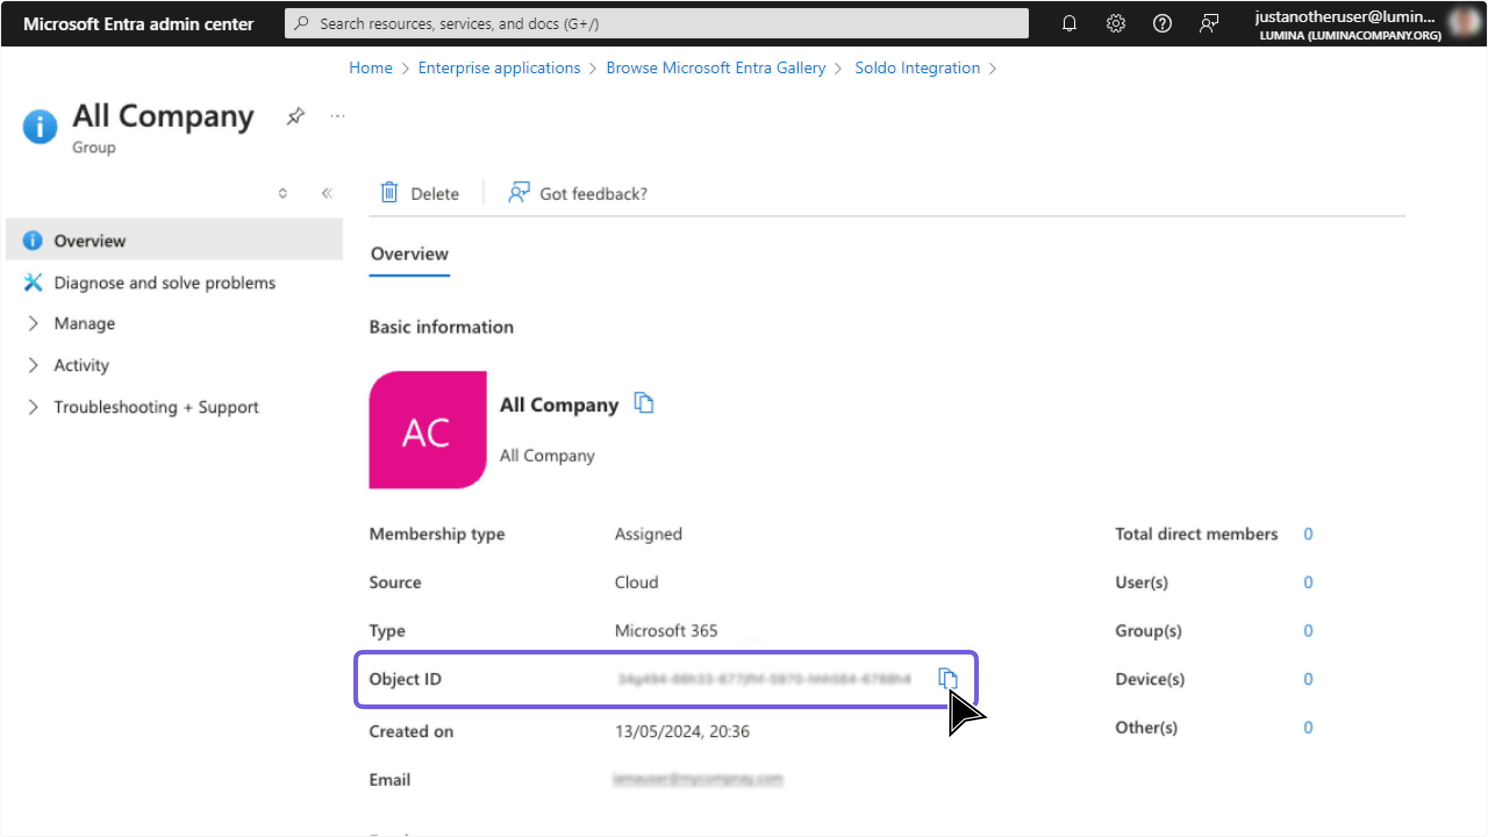Copy the All Company group name

point(643,403)
